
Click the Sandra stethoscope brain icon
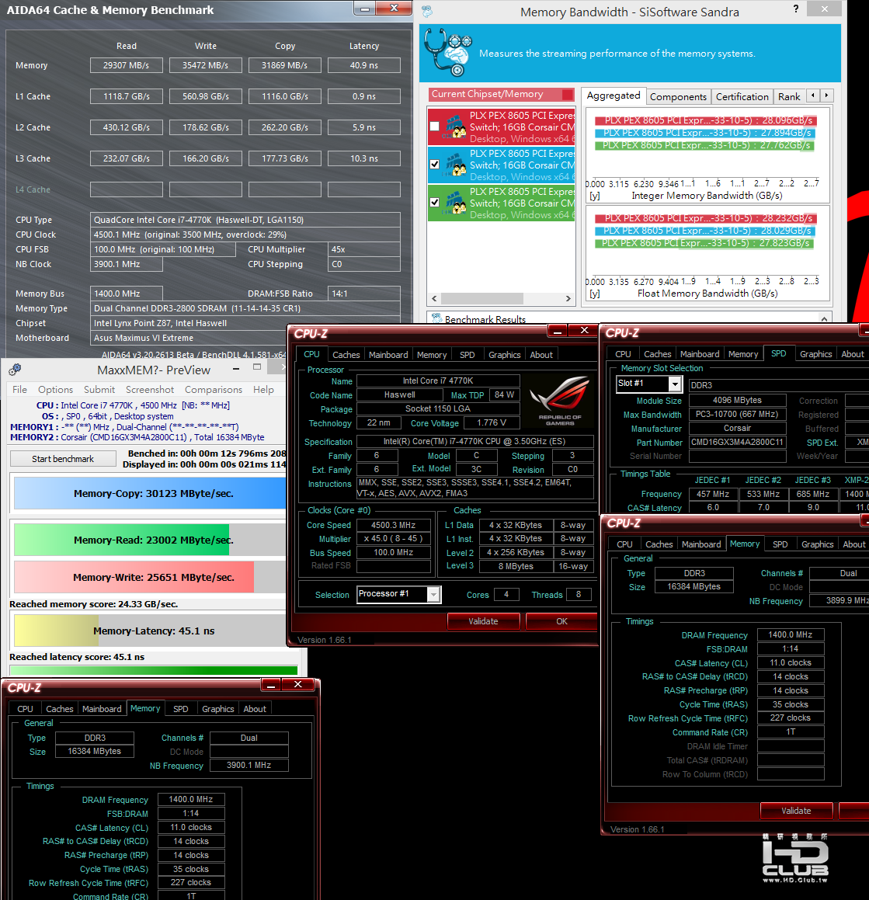click(448, 52)
